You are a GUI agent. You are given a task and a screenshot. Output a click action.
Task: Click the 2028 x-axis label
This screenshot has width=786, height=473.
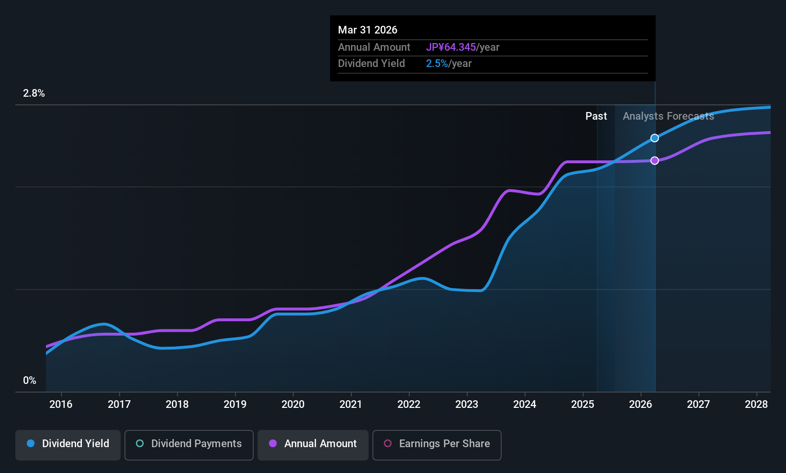[756, 404]
